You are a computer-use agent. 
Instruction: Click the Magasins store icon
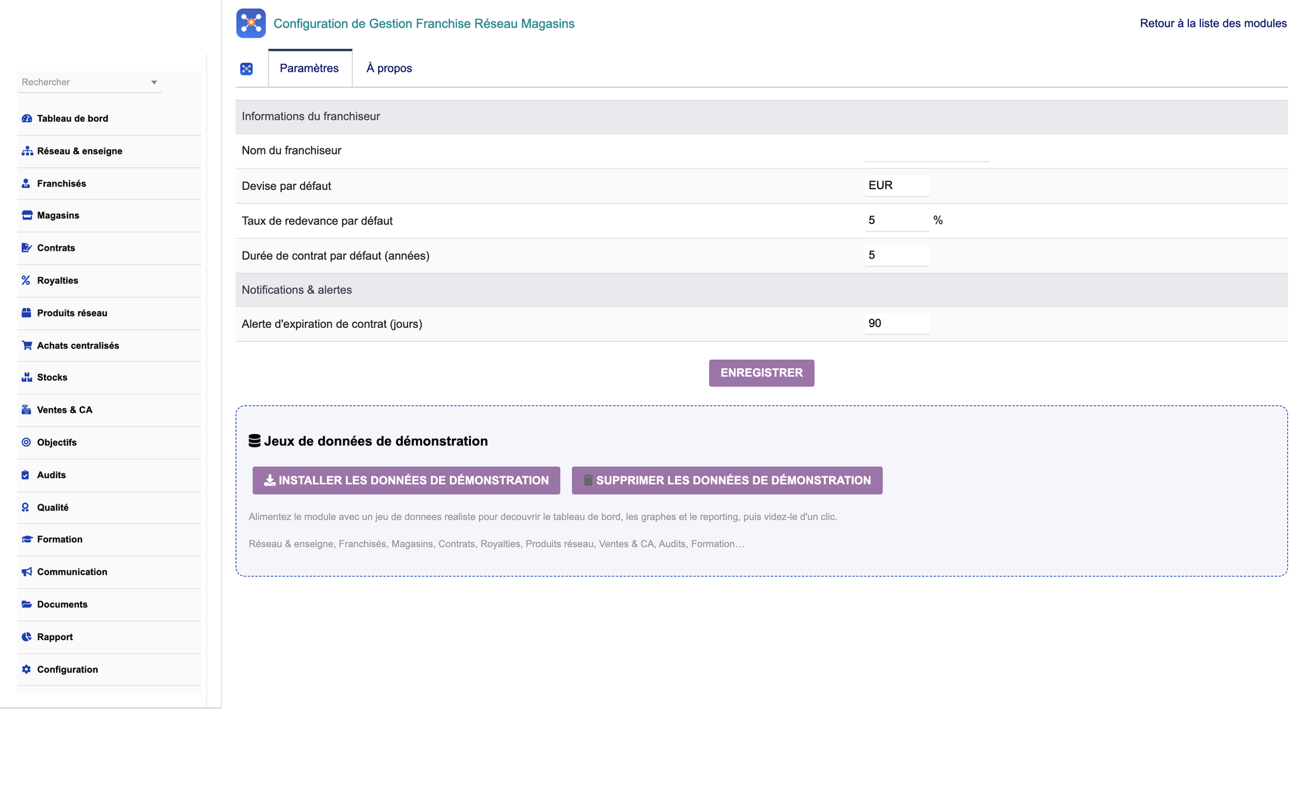(27, 215)
